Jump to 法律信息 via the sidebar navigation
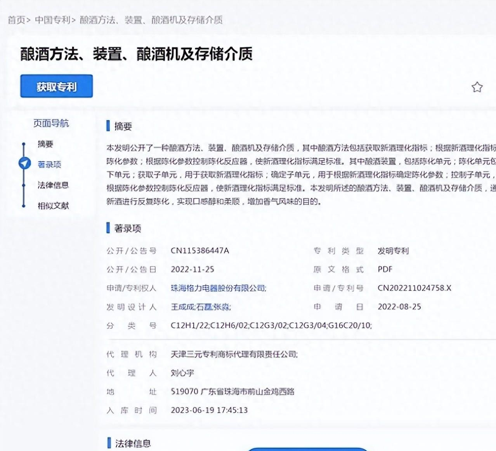Viewport: 496px width, 451px height. (52, 185)
